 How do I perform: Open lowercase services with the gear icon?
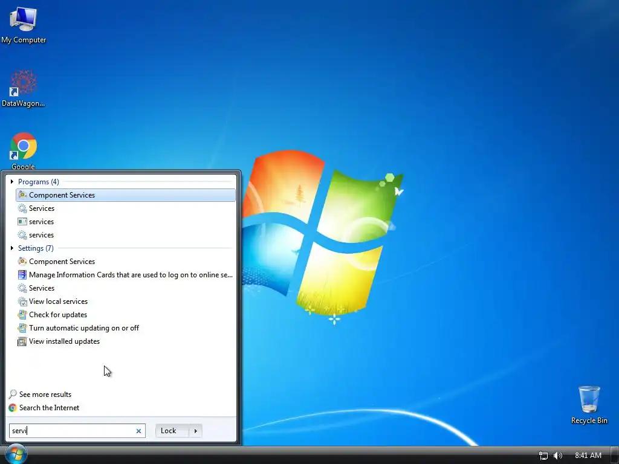(126, 235)
